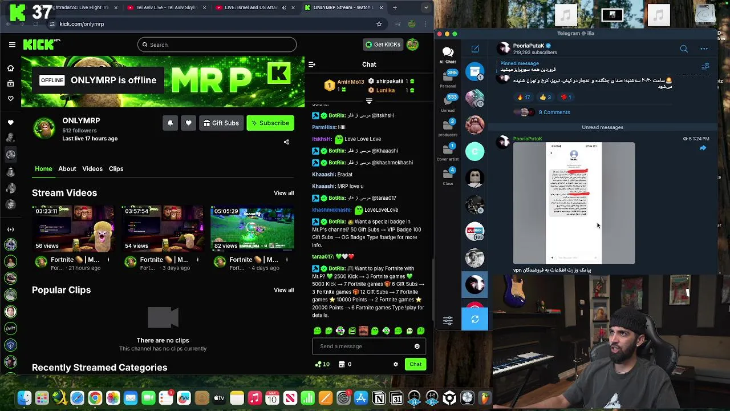Open the 9 Comments thread
The height and width of the screenshot is (411, 730).
click(x=554, y=112)
